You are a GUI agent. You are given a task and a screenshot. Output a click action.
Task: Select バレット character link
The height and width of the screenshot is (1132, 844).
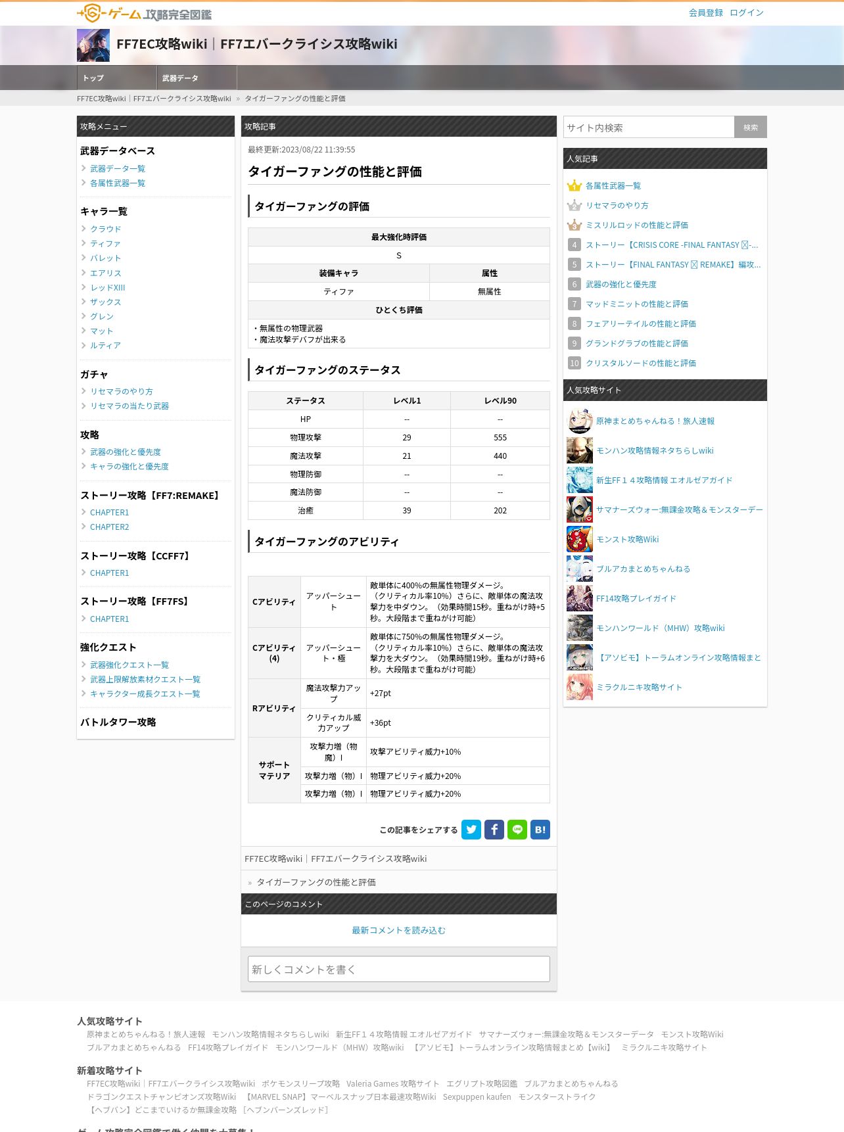tap(106, 258)
